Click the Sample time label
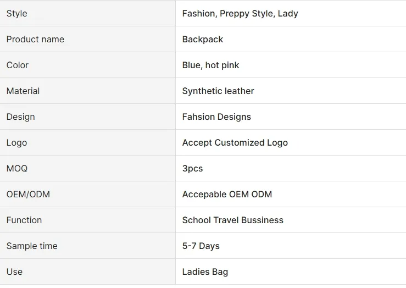Screen dimensions: 406x288 tap(32, 246)
